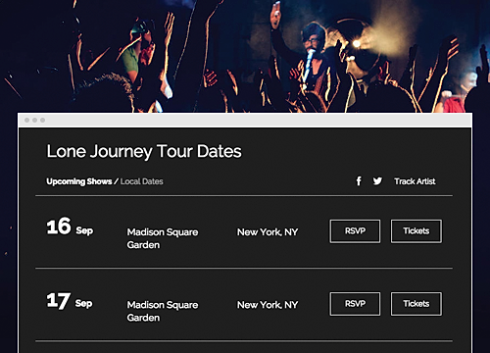Screen dimensions: 490x353
Task: Click the Track Artist link
Action: [x=415, y=181]
